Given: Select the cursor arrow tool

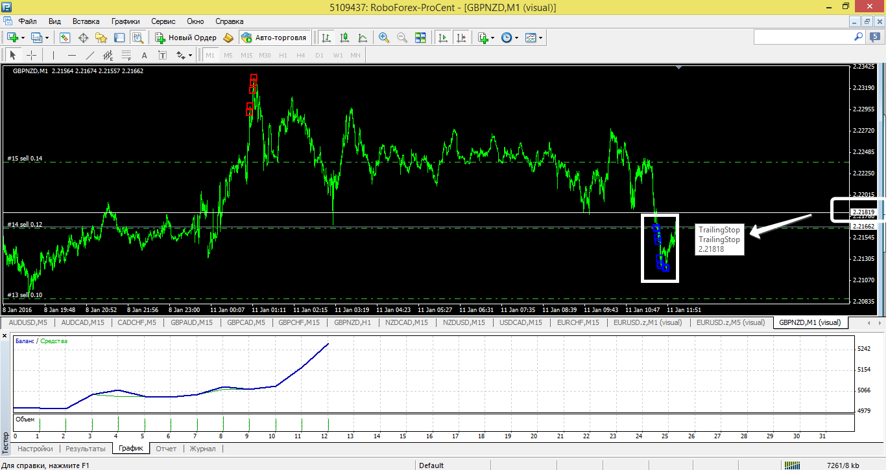Looking at the screenshot, I should coord(13,55).
